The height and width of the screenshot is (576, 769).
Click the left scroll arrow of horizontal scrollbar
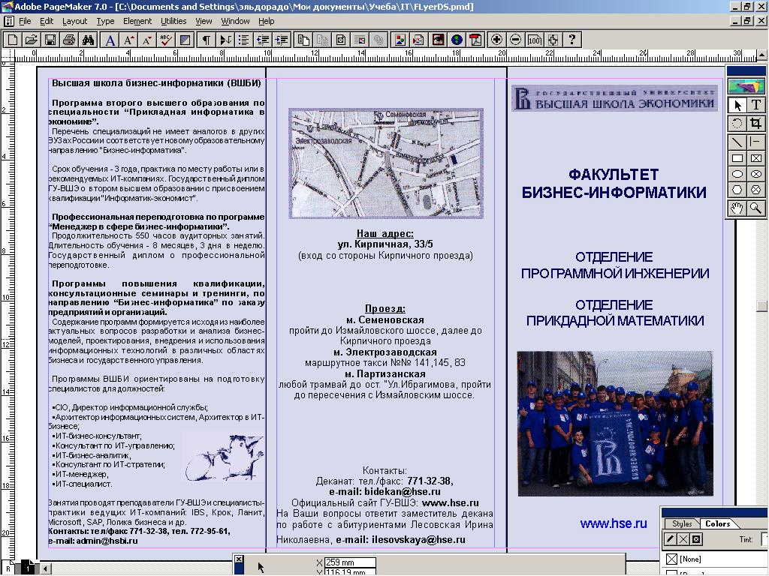coord(44,568)
